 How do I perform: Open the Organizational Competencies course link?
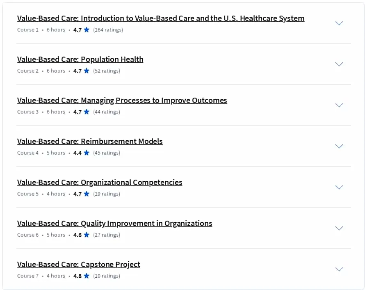tap(100, 183)
